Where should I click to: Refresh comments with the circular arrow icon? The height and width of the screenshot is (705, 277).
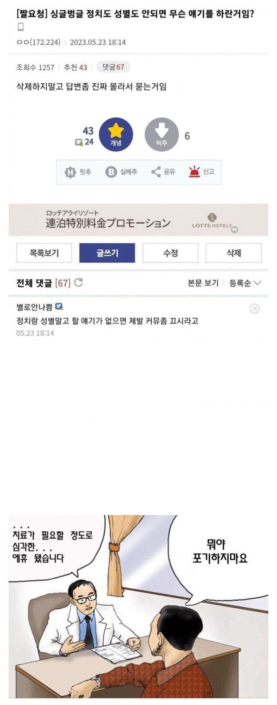(78, 283)
